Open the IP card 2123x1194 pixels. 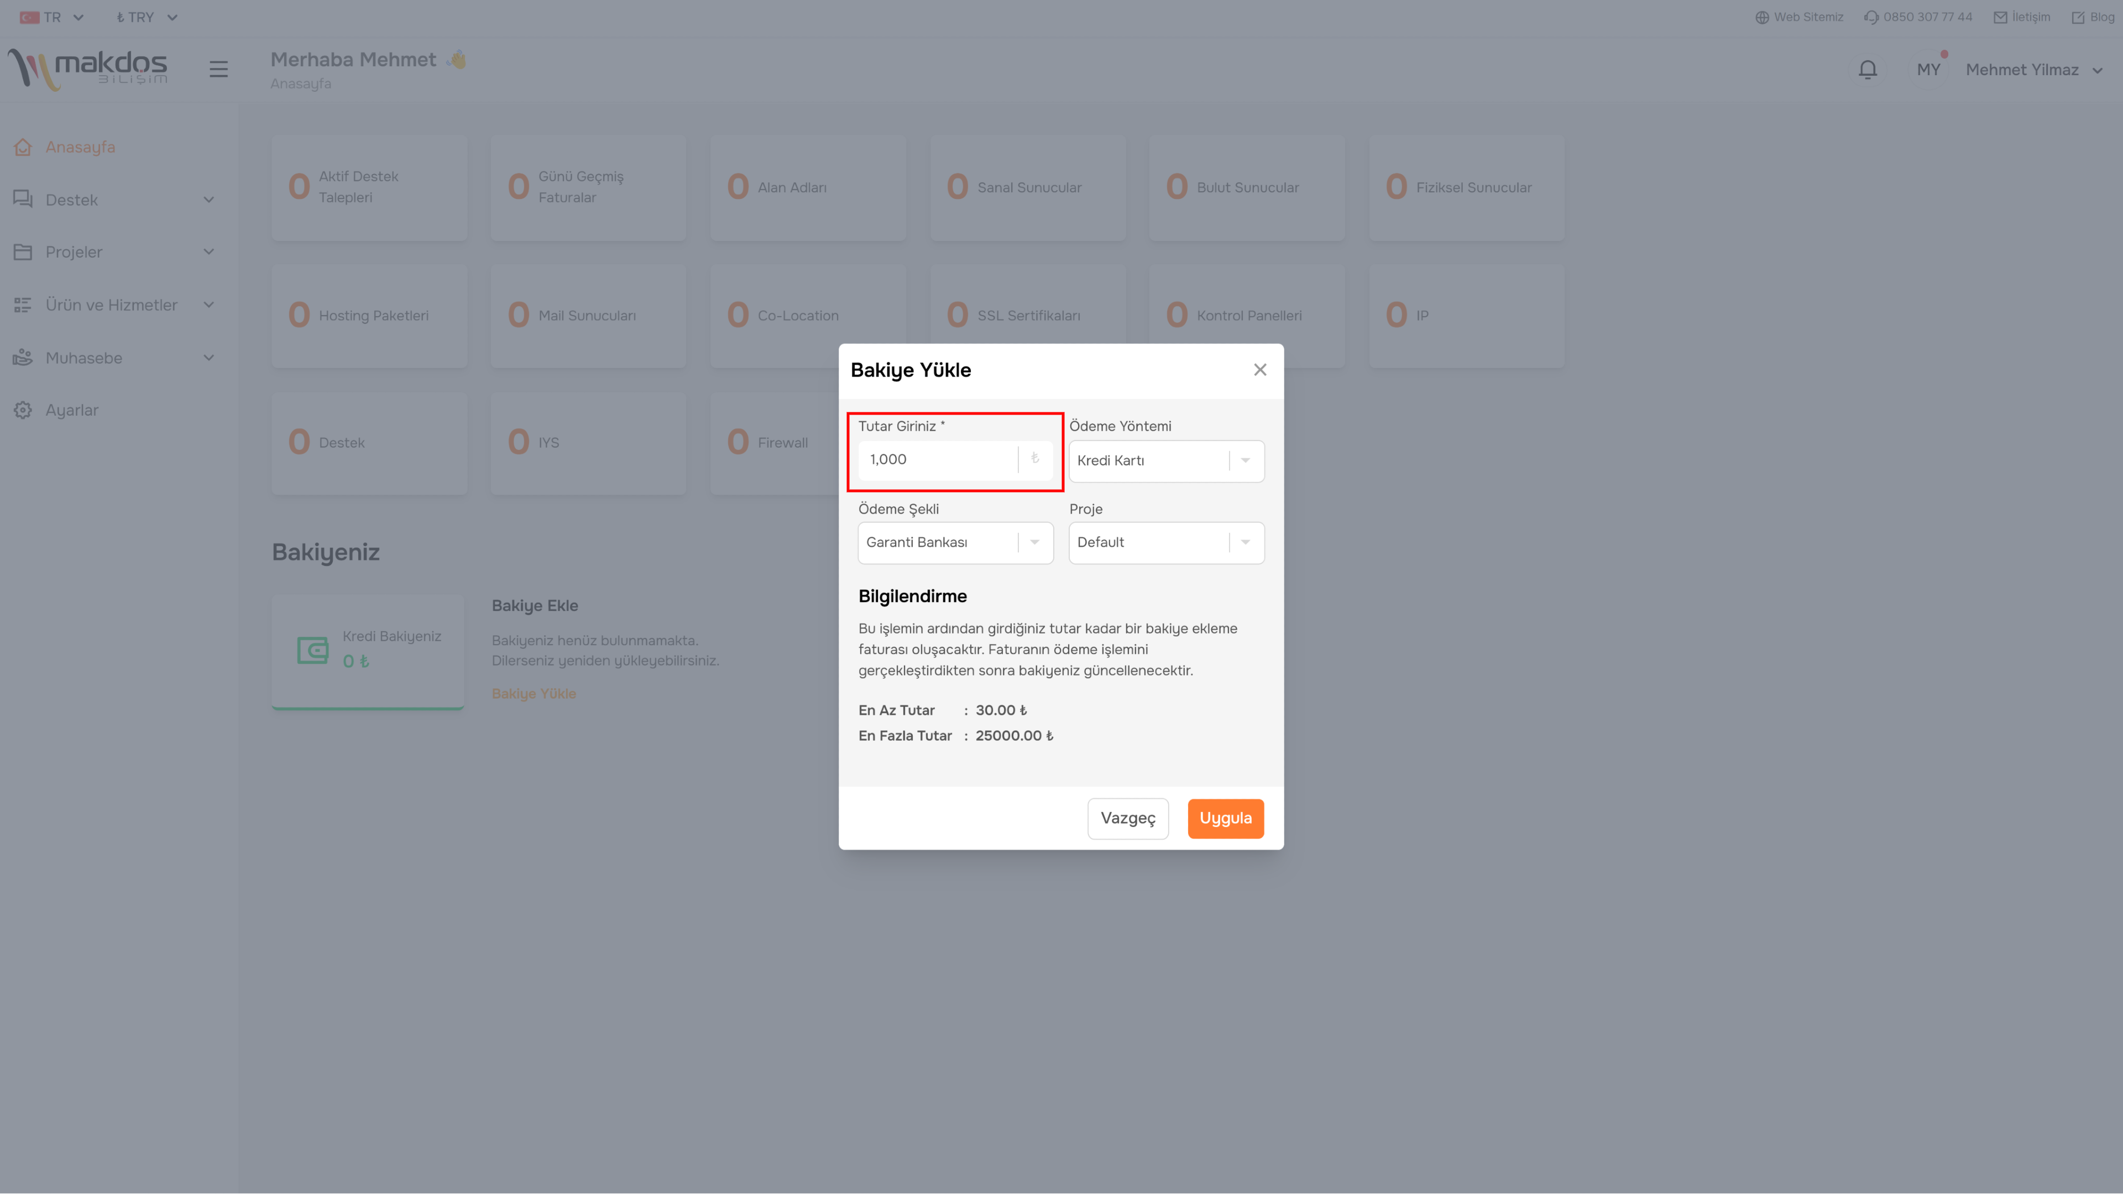tap(1466, 316)
